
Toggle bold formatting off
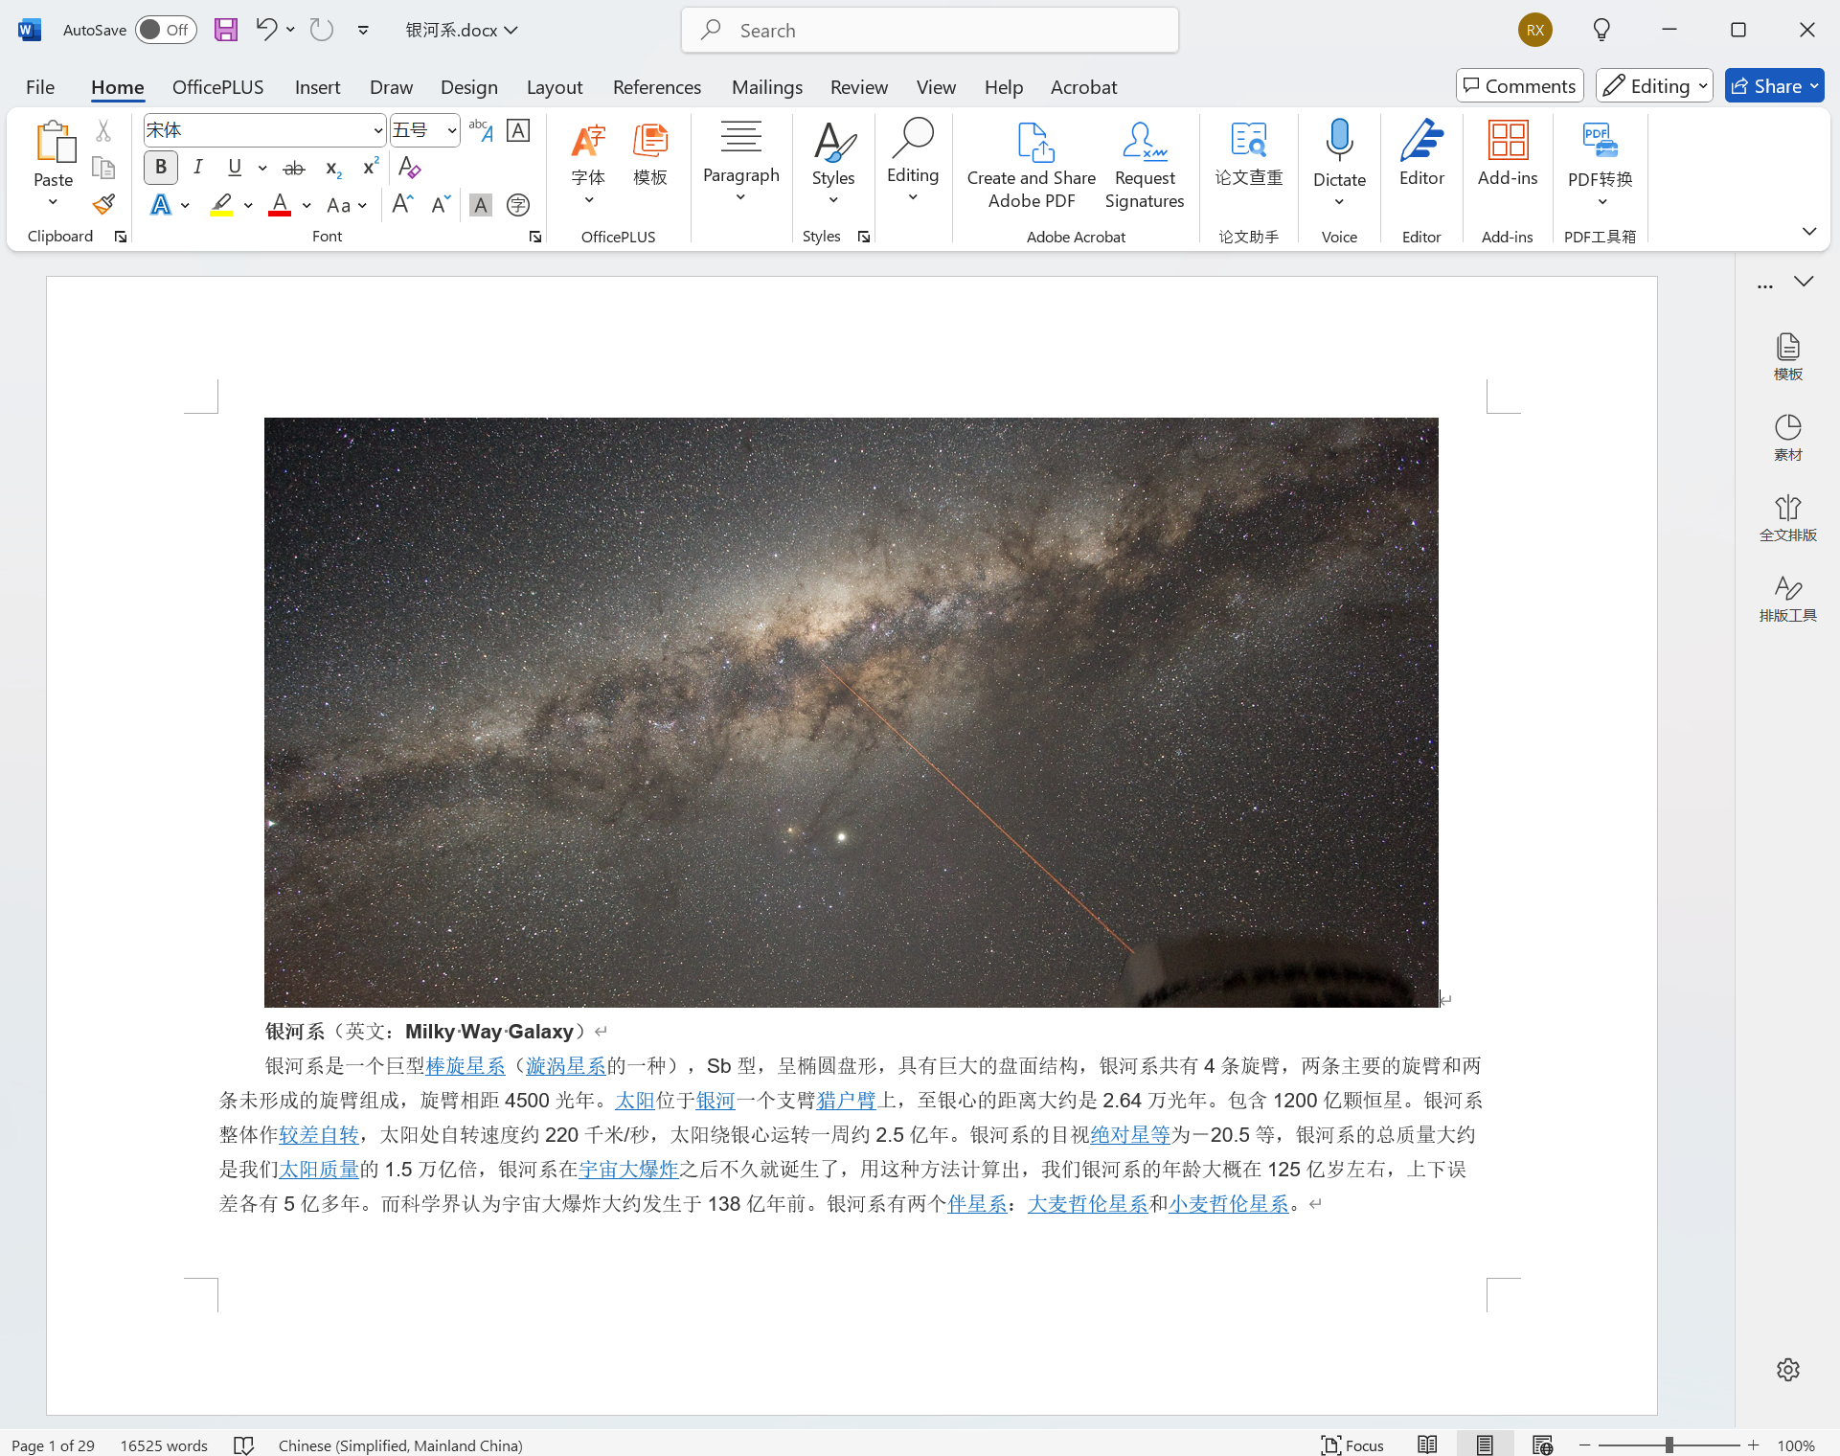pos(160,167)
